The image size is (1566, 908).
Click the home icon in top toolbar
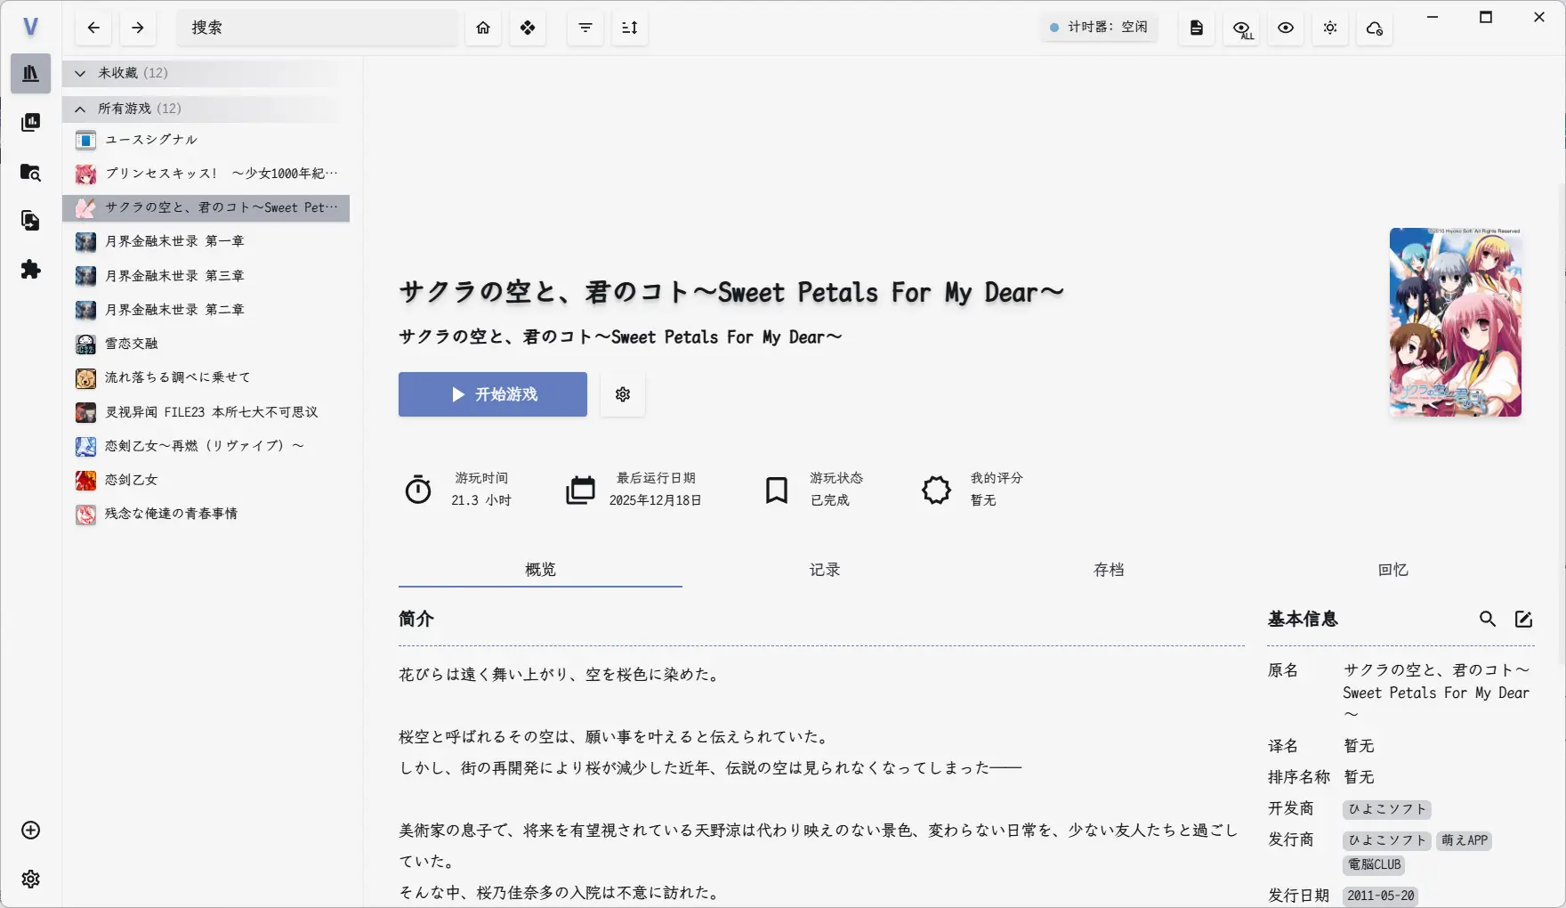(x=483, y=28)
